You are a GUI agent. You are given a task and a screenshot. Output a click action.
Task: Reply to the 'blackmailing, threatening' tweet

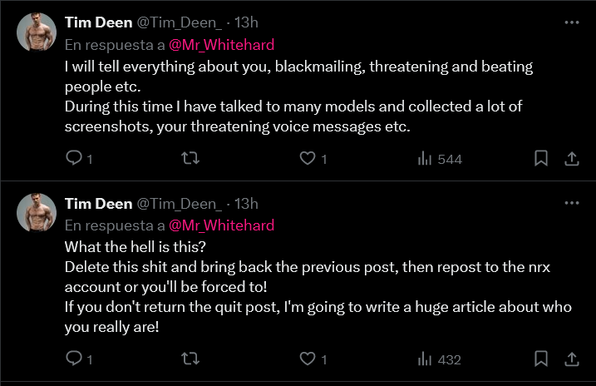pyautogui.click(x=73, y=158)
